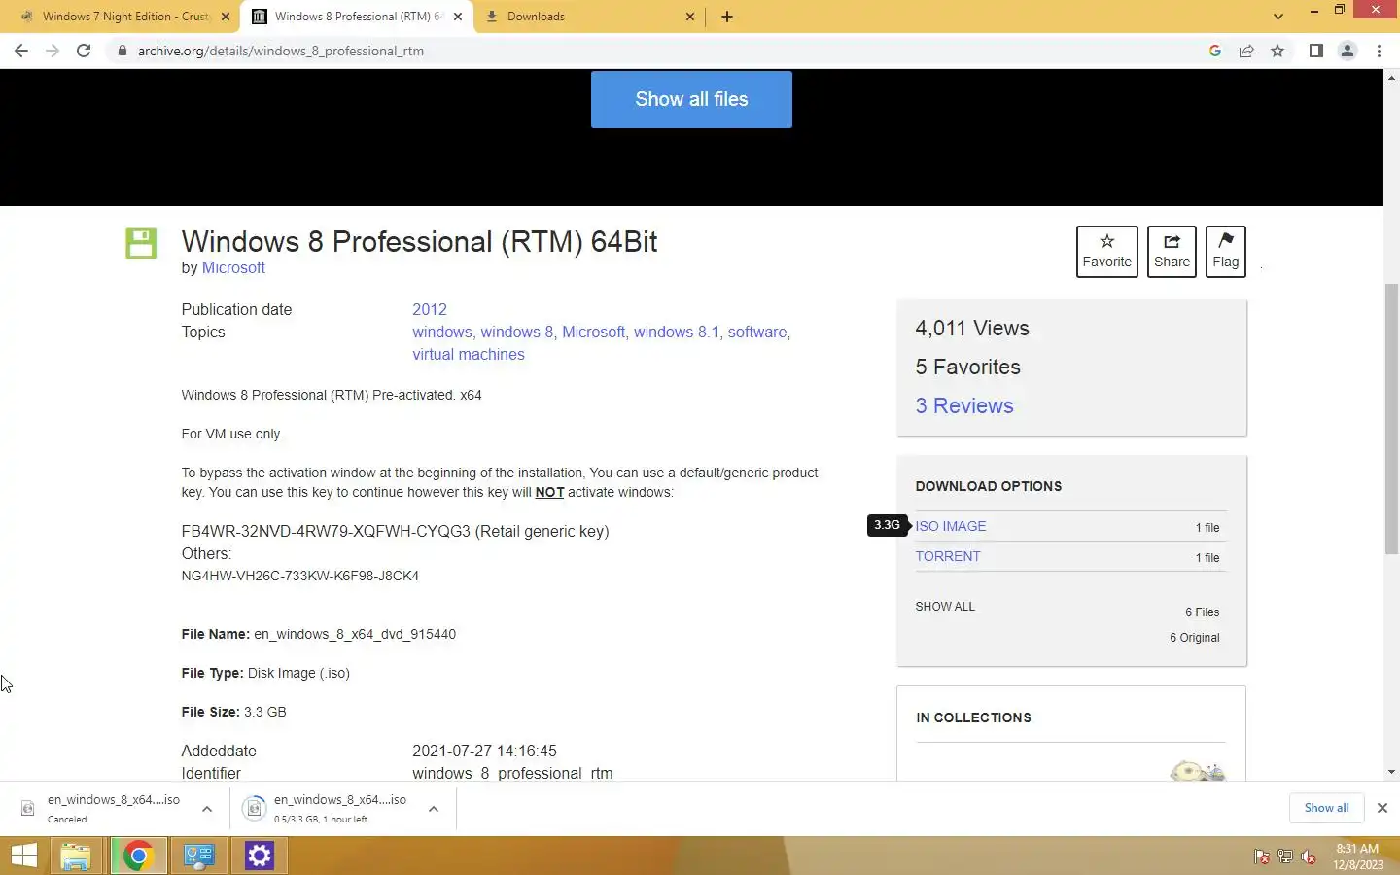The height and width of the screenshot is (875, 1400).
Task: Click the NG4HW-VH26C product key text
Action: (x=300, y=576)
